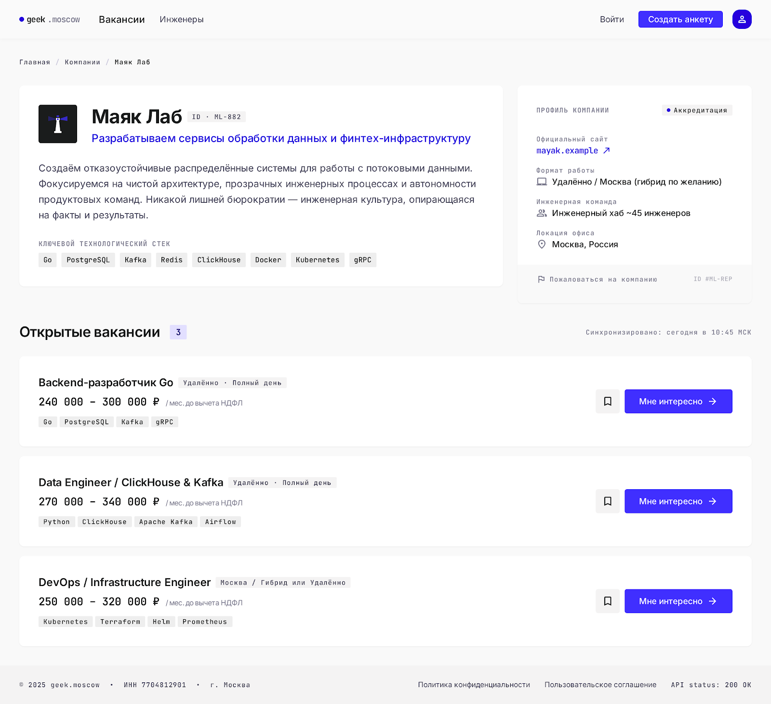771x704 pixels.
Task: Click the external-link arrow next to mayak.example
Action: (607, 151)
